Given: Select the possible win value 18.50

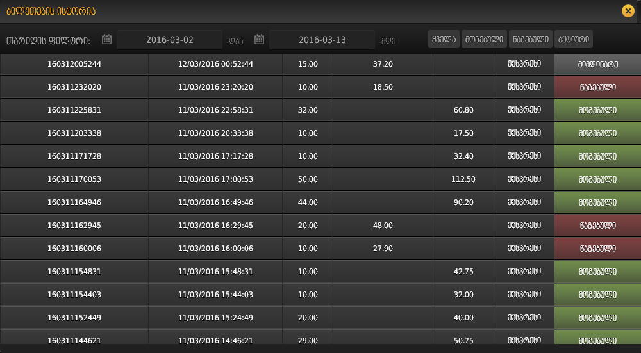Looking at the screenshot, I should [383, 87].
